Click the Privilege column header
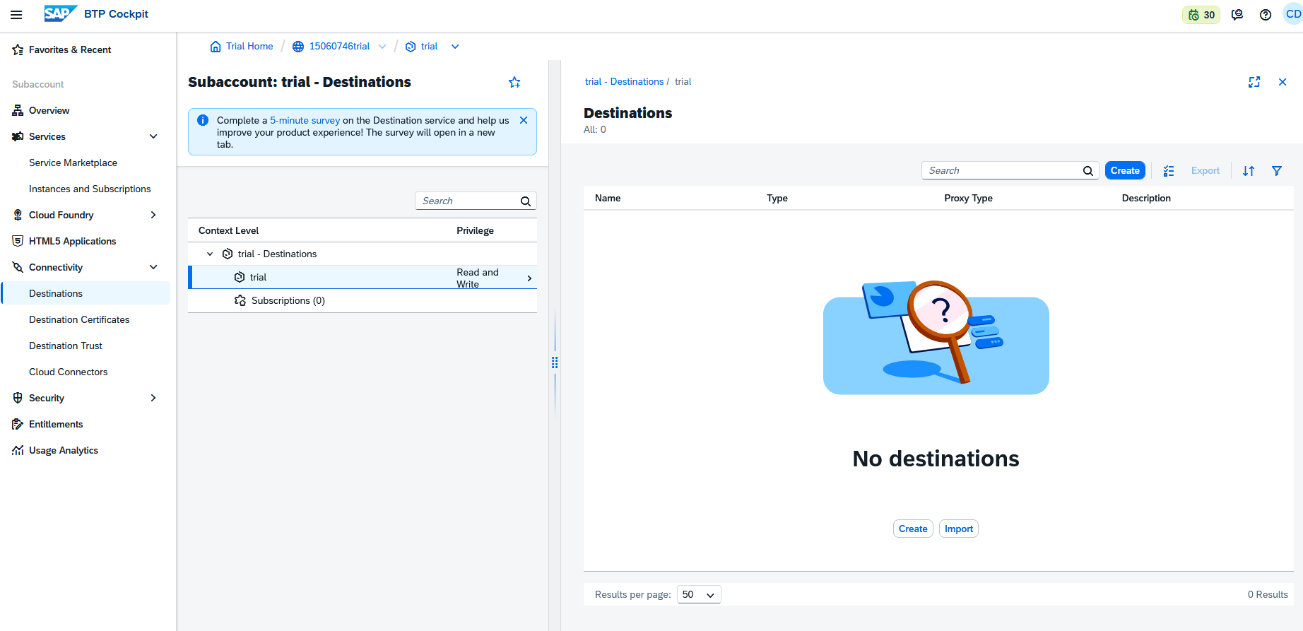The image size is (1303, 631). tap(475, 230)
